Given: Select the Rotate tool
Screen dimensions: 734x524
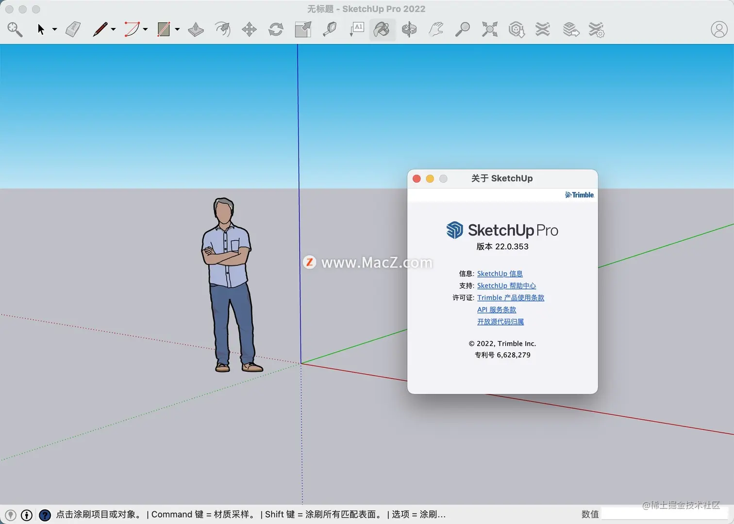Looking at the screenshot, I should click(276, 30).
